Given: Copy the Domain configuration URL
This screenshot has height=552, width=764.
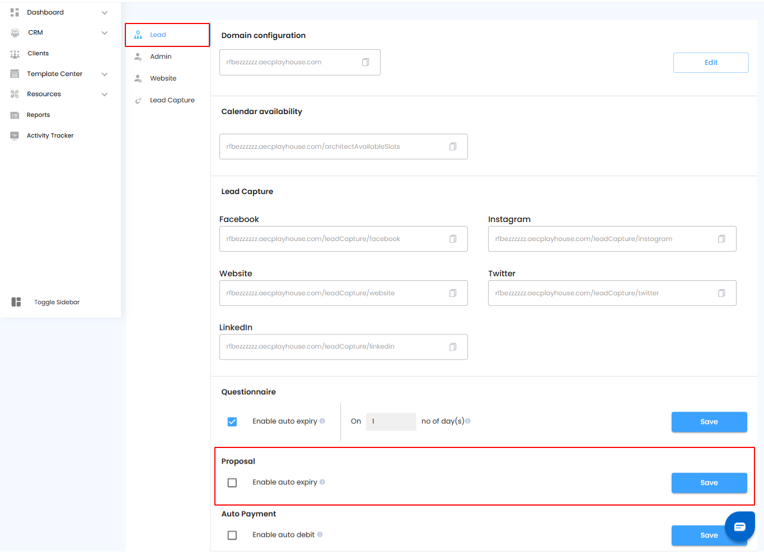Looking at the screenshot, I should (365, 62).
